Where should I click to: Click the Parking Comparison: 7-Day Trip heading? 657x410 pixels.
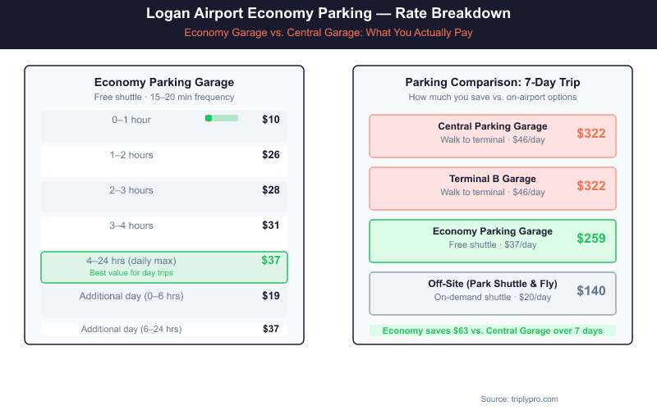tap(493, 82)
